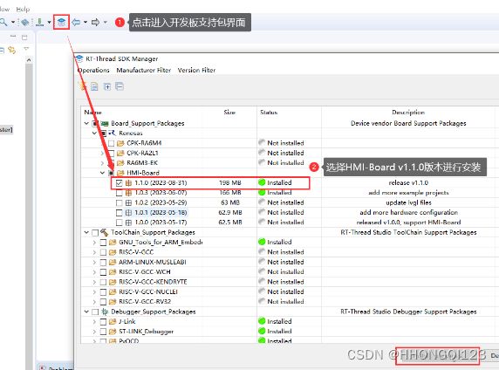Expand the RISC-V-GCC folder
Screen dimensions: 499x370
click(94, 252)
